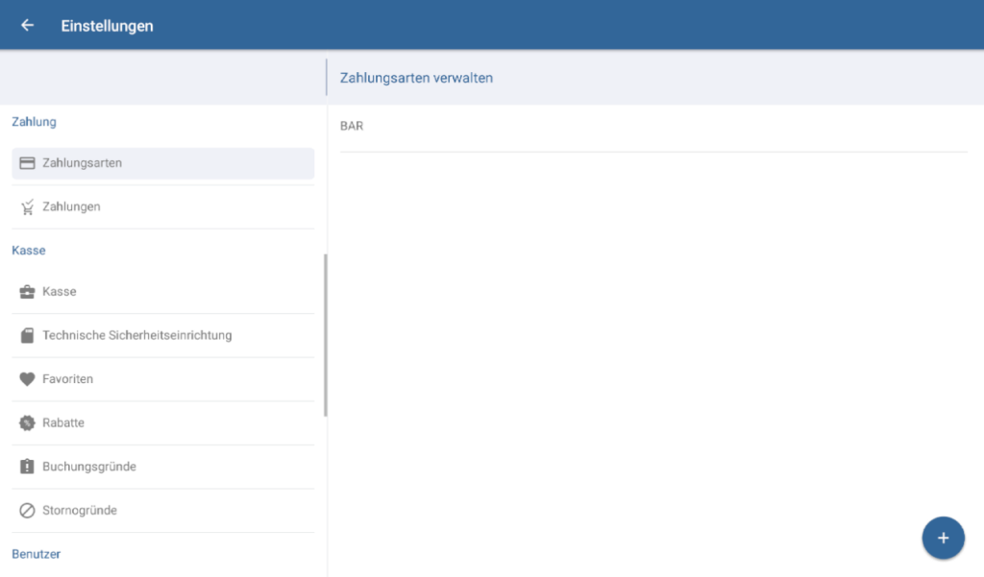This screenshot has width=984, height=577.
Task: Click the clipboard icon beside Buchungsgründe
Action: [27, 467]
